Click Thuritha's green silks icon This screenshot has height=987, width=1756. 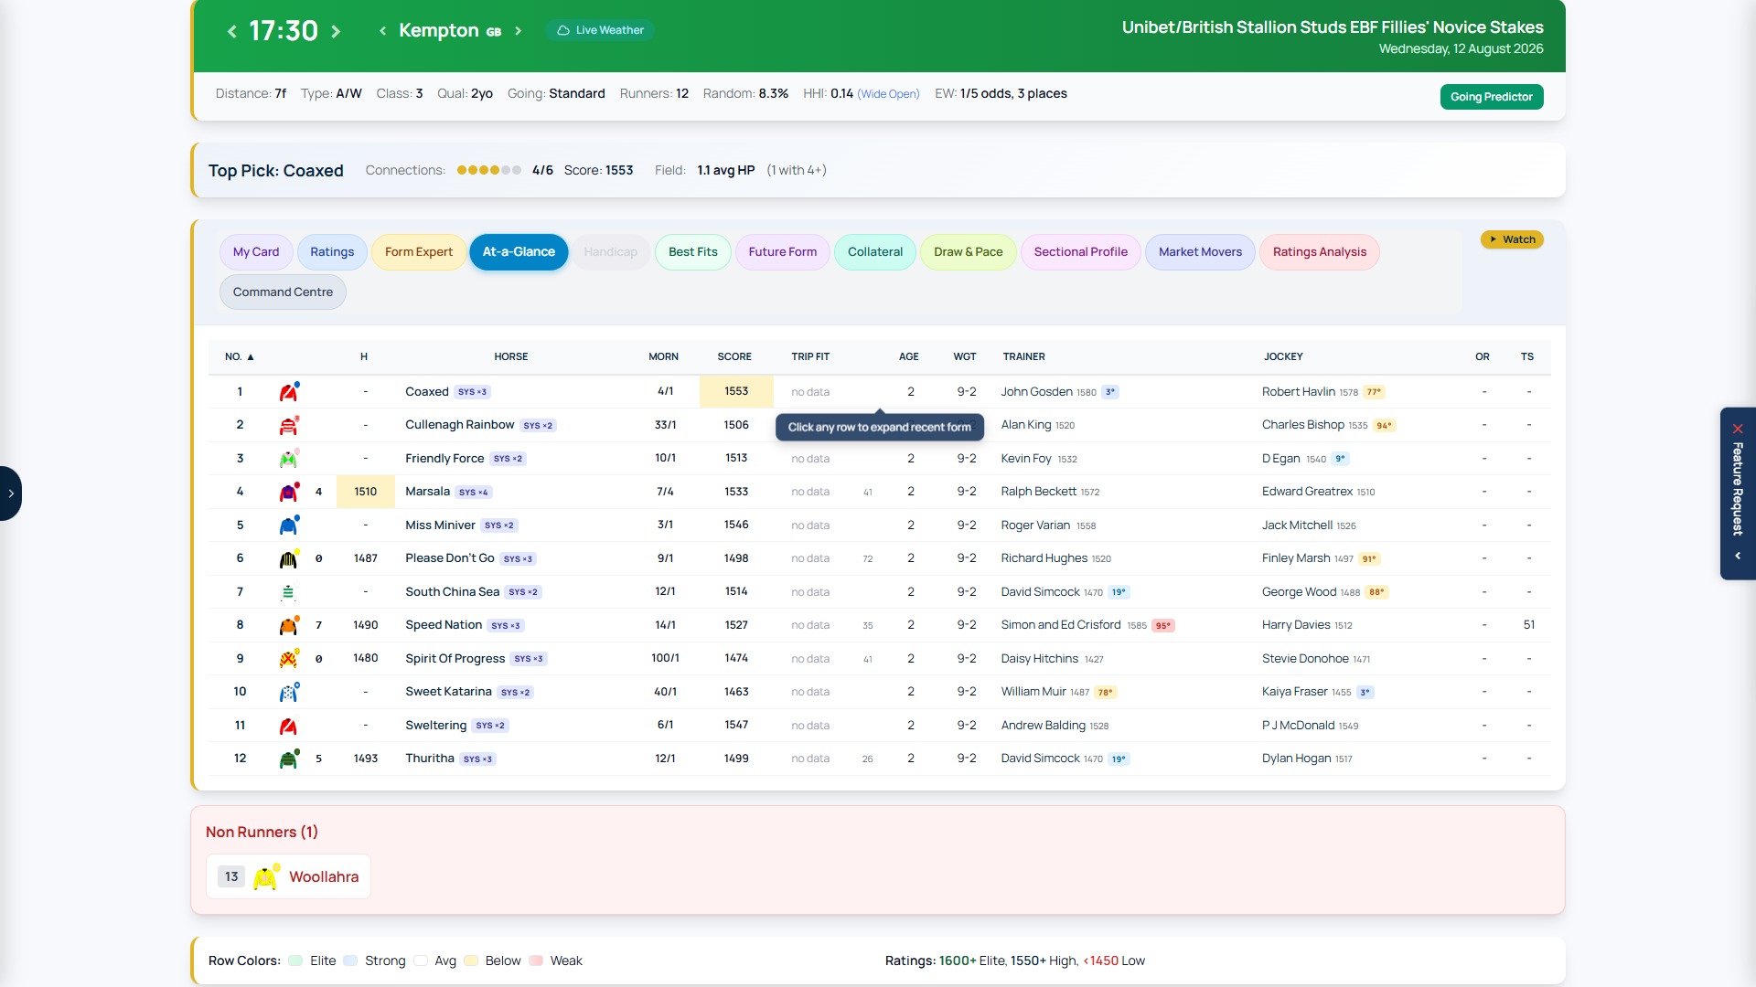pos(289,759)
